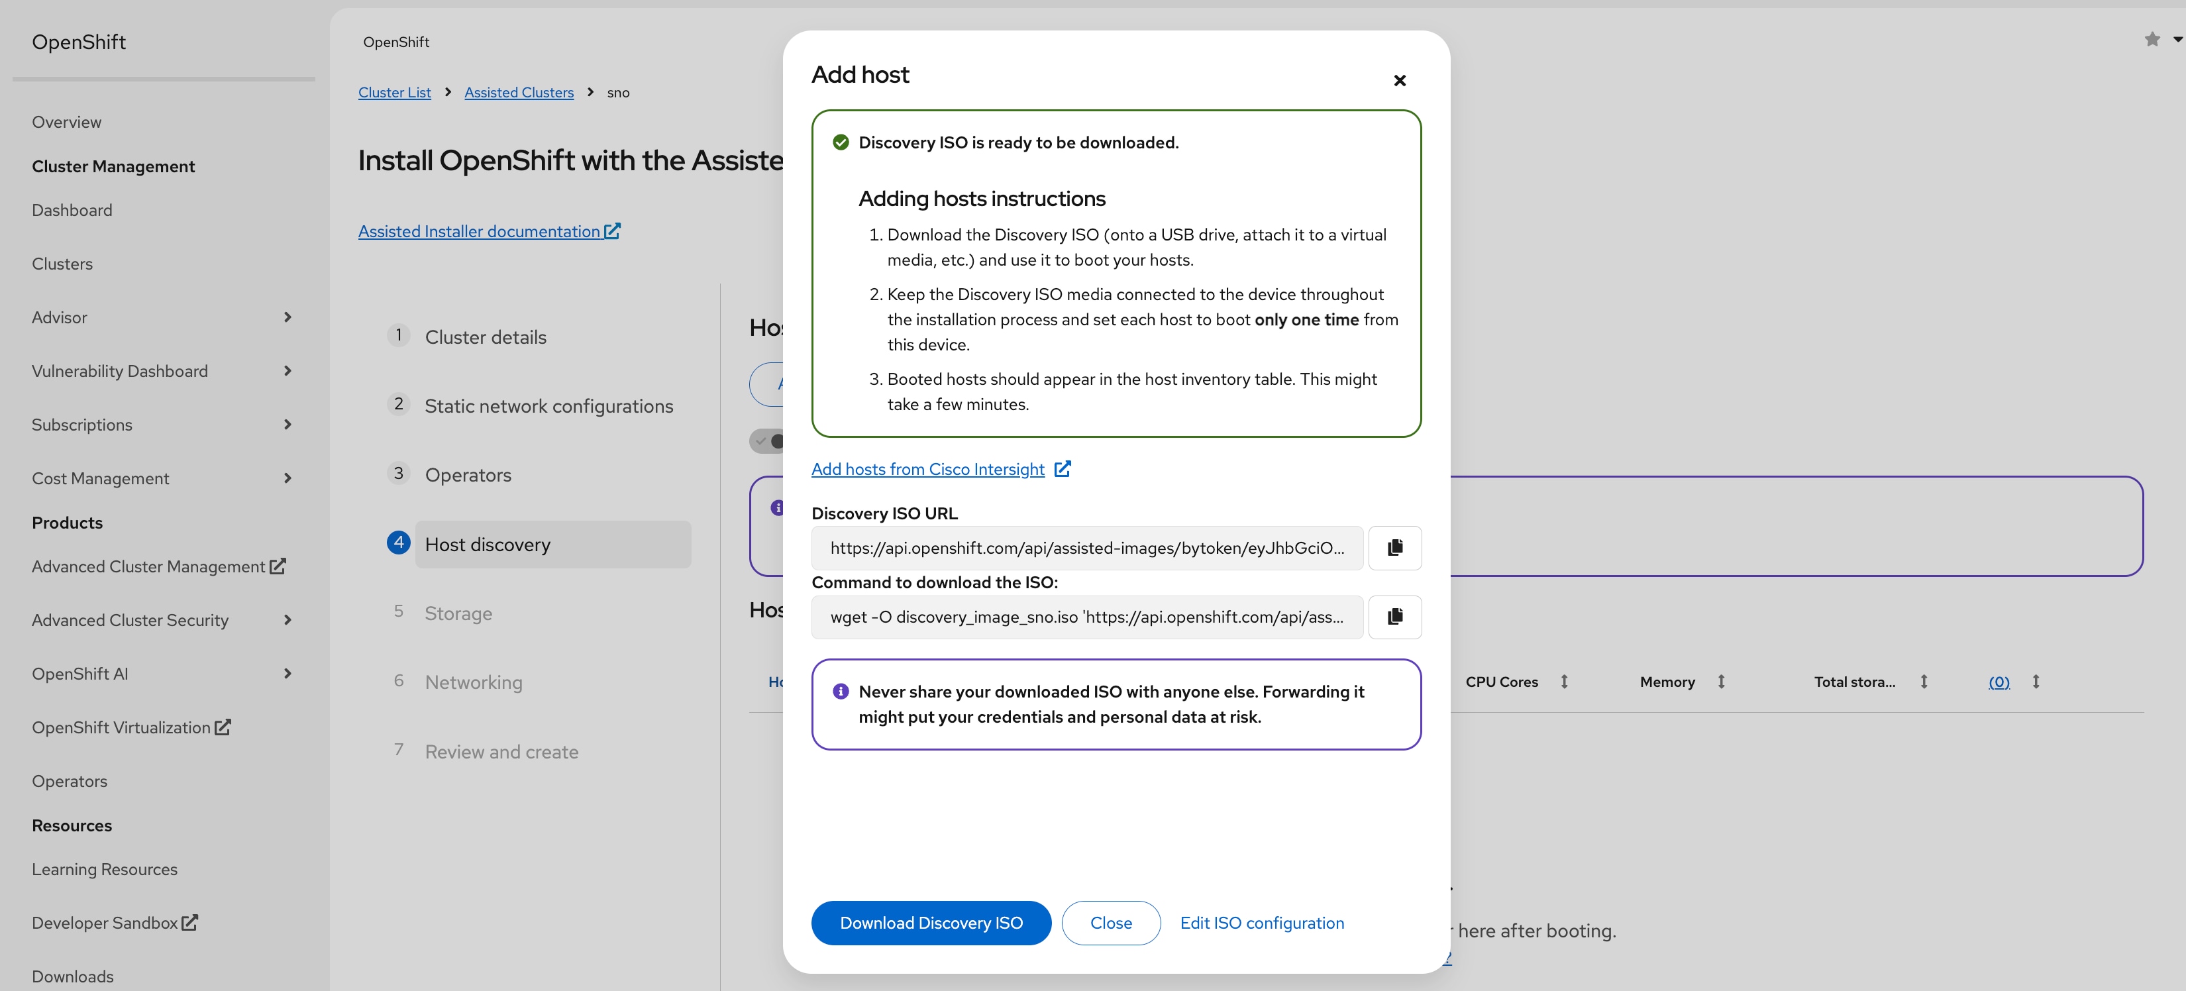Go to step 1 Cluster details
Viewport: 2186px width, 991px height.
click(x=486, y=337)
